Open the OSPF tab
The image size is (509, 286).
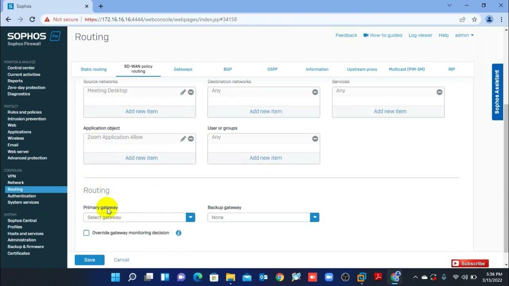click(x=272, y=69)
